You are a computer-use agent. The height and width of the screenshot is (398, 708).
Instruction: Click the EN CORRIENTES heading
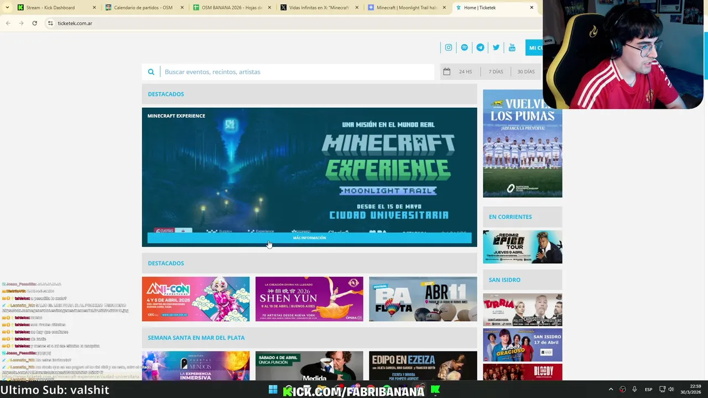click(x=510, y=217)
